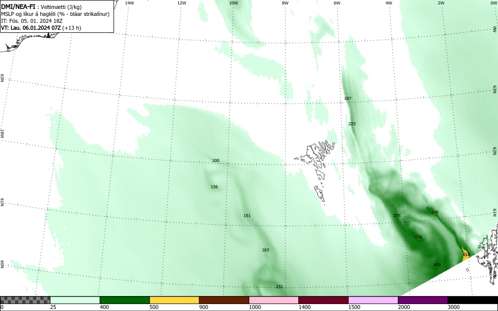Image resolution: width=498 pixels, height=311 pixels.
Task: Click the legend scale value 900
Action: (x=204, y=307)
